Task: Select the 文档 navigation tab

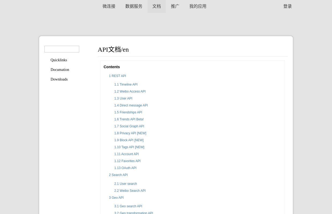Action: (x=157, y=6)
